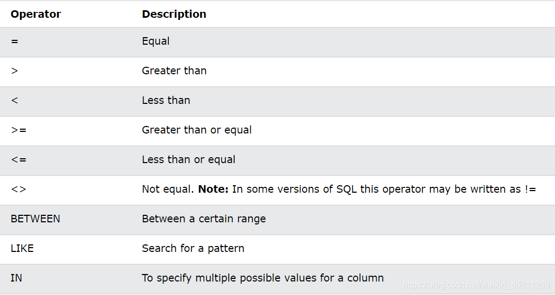Click the != symbol in the note
The image size is (555, 295).
coord(530,189)
